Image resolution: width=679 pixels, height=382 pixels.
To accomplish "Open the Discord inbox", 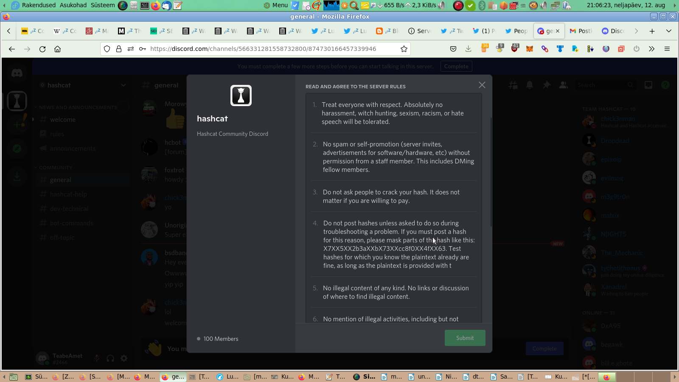I will click(648, 85).
